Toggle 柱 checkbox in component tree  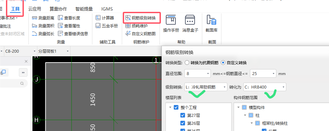click(x=251, y=115)
